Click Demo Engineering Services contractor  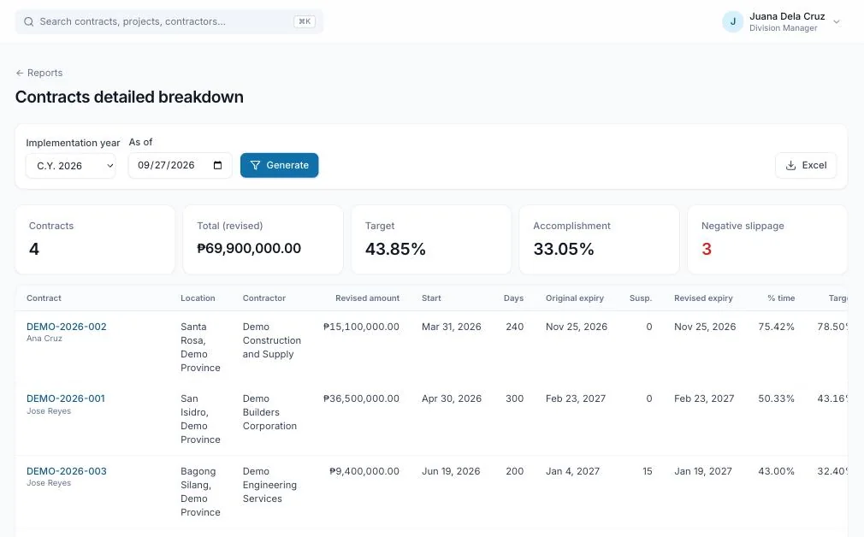pyautogui.click(x=269, y=485)
